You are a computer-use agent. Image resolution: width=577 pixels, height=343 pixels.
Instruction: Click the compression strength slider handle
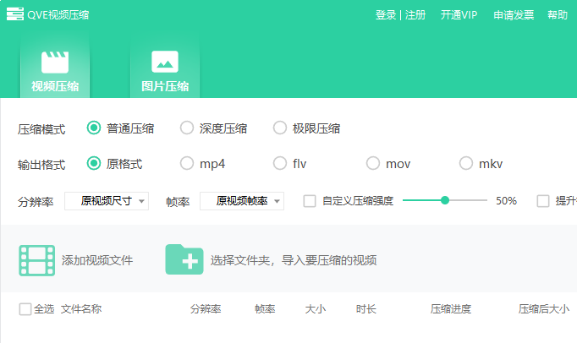click(445, 201)
